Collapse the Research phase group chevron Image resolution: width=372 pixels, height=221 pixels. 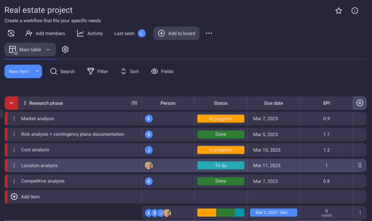point(11,103)
